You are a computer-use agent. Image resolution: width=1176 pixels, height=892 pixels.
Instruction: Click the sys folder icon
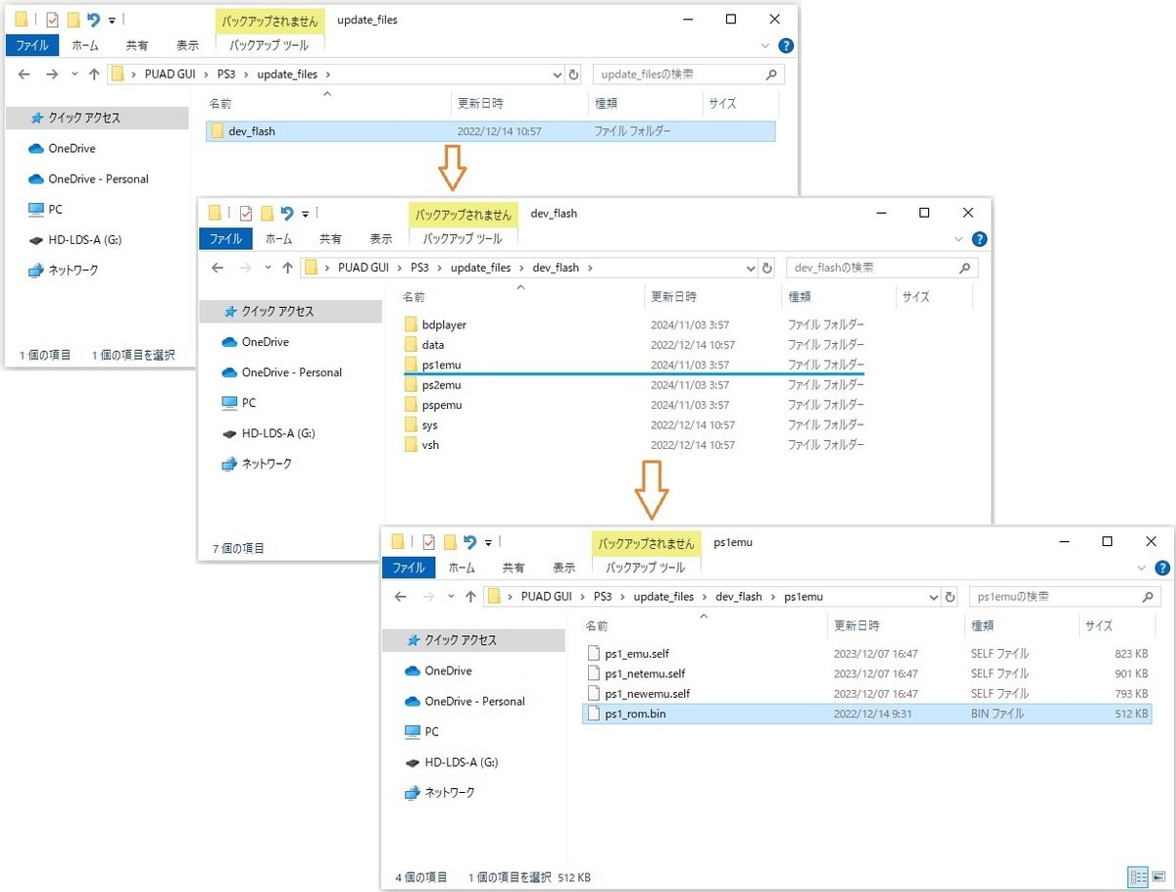point(411,425)
